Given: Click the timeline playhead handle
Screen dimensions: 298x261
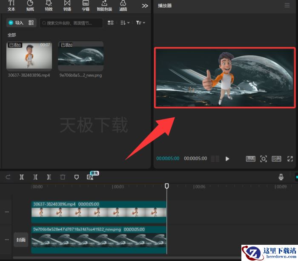Looking at the screenshot, I should click(167, 186).
